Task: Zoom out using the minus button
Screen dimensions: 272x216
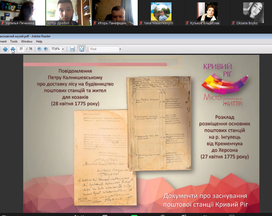Action: [x=39, y=49]
